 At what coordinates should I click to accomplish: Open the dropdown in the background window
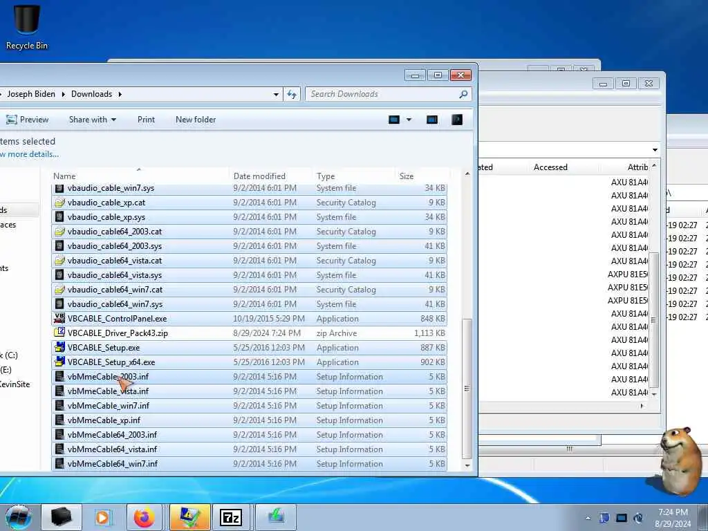[655, 149]
